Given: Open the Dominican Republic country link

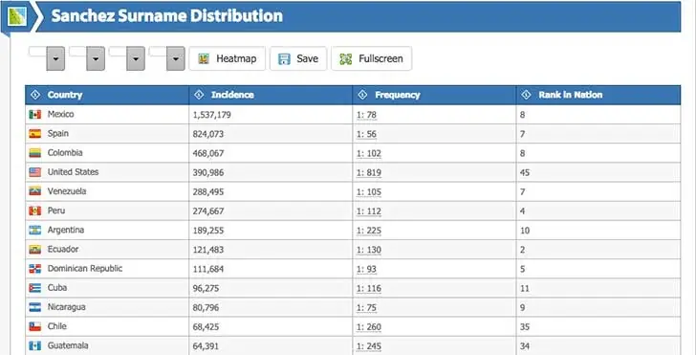Looking at the screenshot, I should pyautogui.click(x=85, y=268).
